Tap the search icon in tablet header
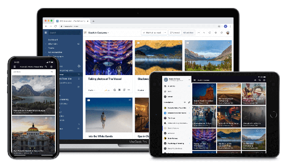Screen dimensions: 288x166 coord(260,80)
